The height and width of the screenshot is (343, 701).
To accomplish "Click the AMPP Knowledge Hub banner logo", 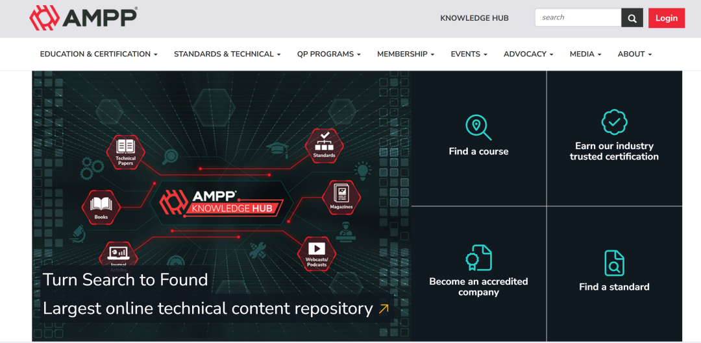I will click(221, 202).
